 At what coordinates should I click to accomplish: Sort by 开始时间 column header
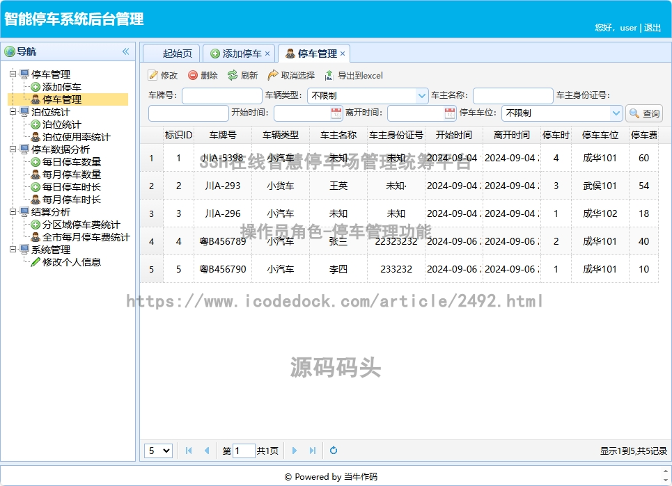pyautogui.click(x=454, y=135)
